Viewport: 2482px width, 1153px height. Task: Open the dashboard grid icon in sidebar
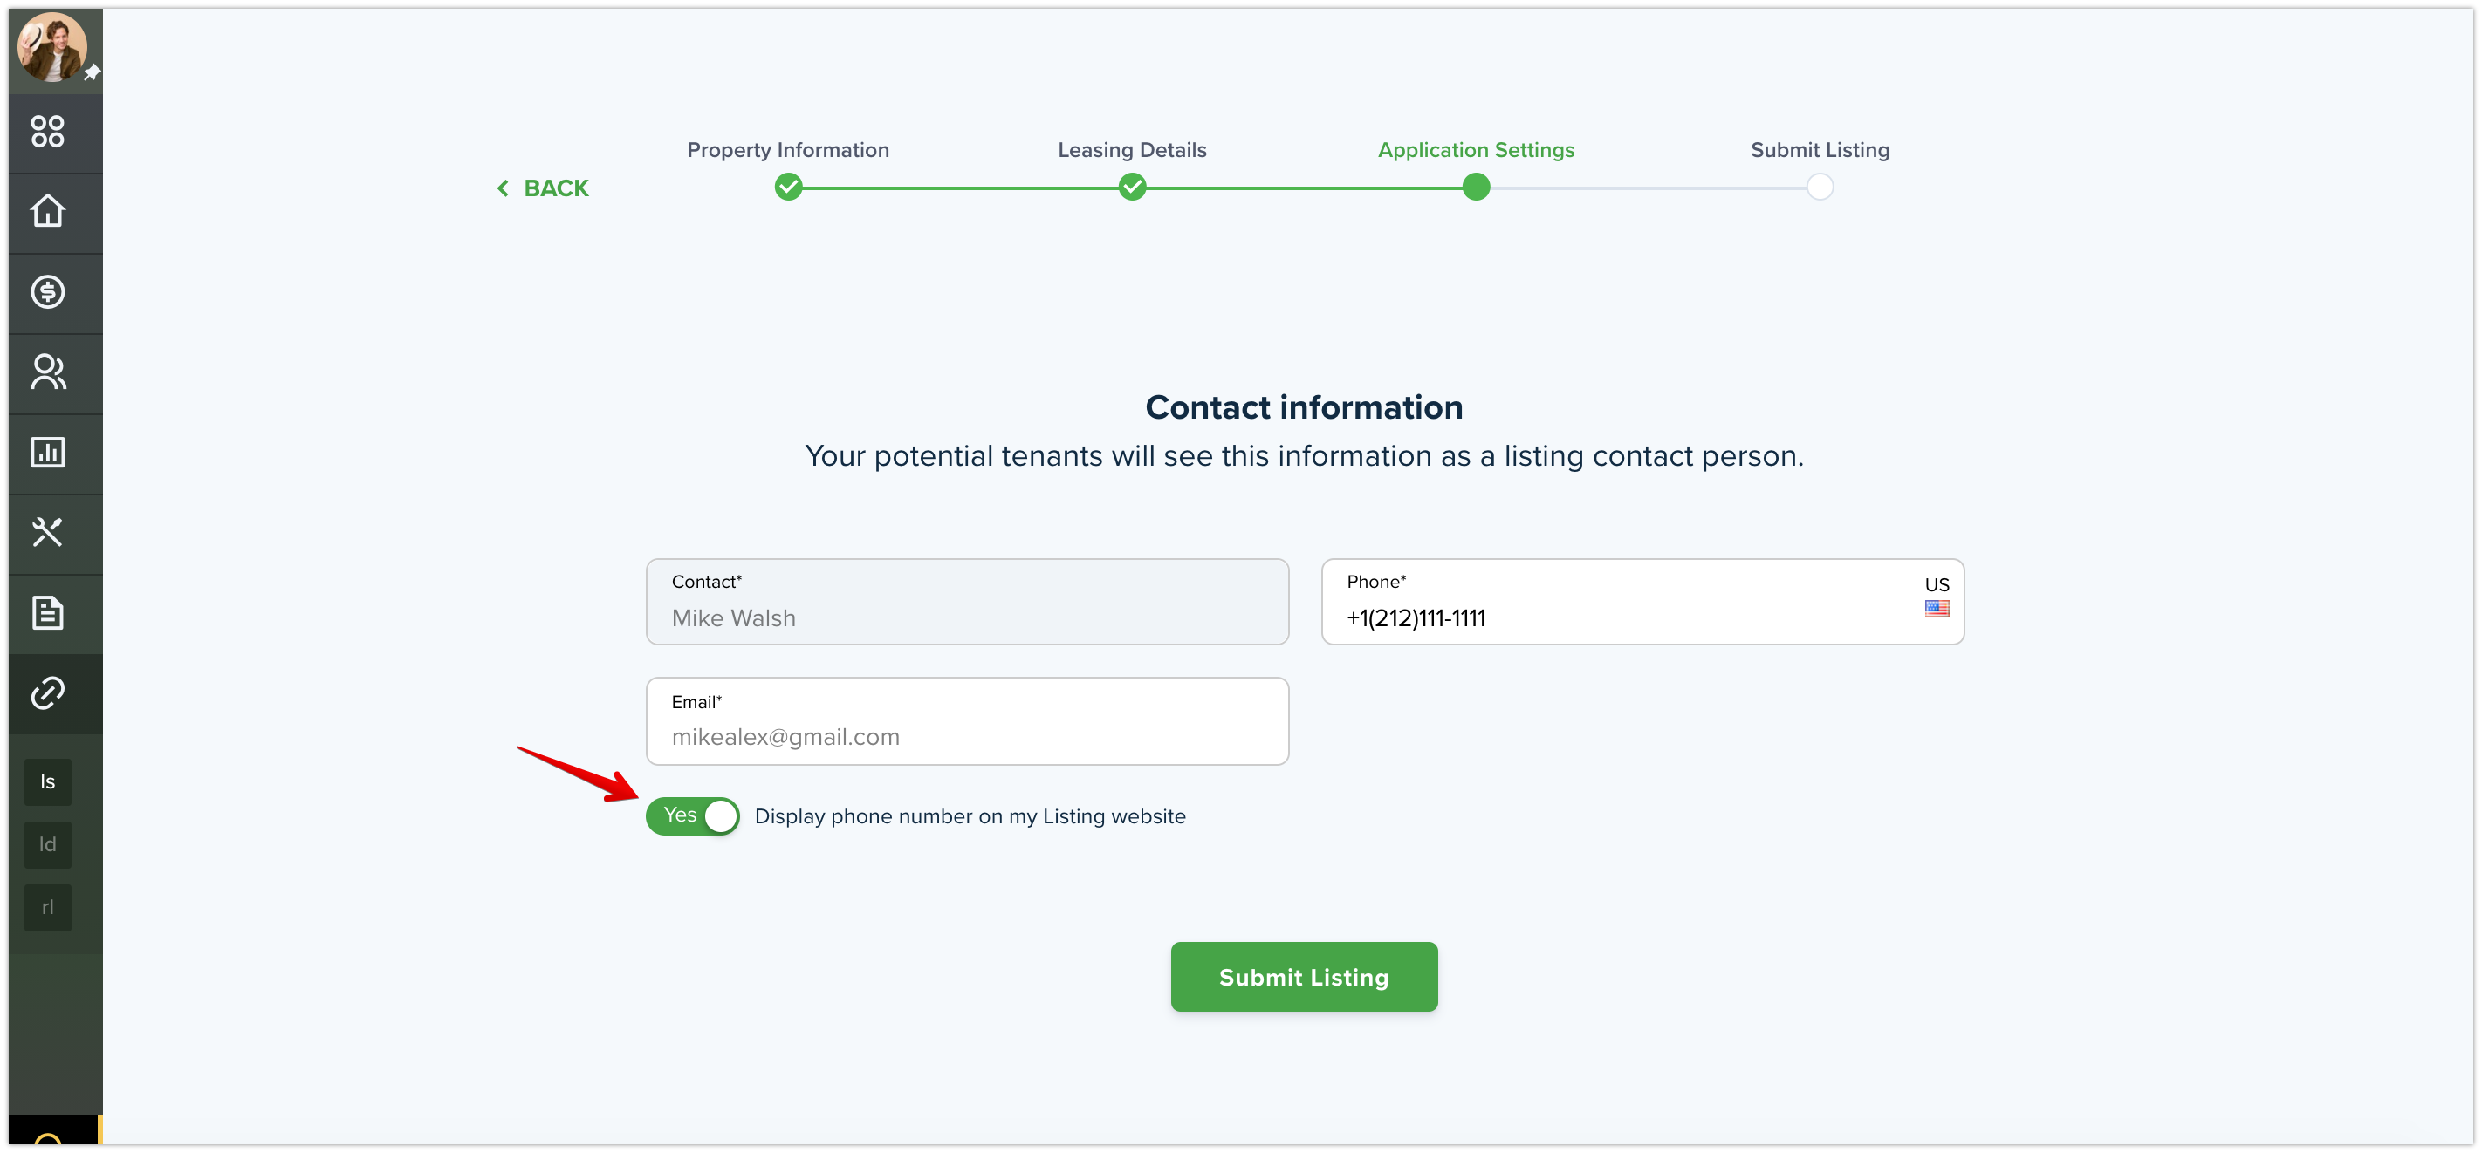point(47,132)
